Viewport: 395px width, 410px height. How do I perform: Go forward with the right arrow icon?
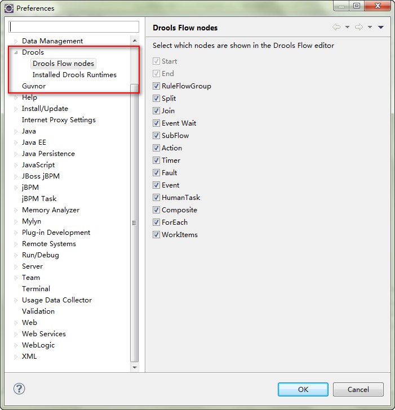tap(359, 27)
